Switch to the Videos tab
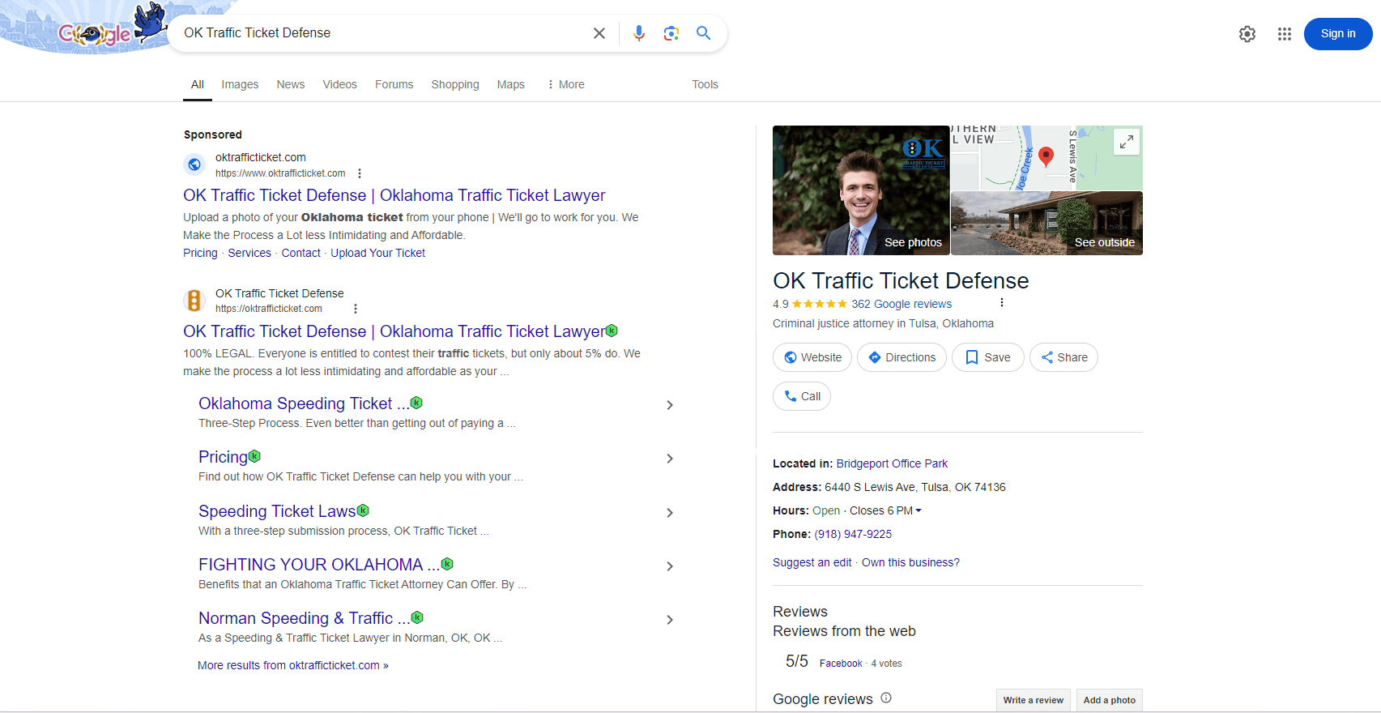Image resolution: width=1381 pixels, height=713 pixels. tap(339, 84)
